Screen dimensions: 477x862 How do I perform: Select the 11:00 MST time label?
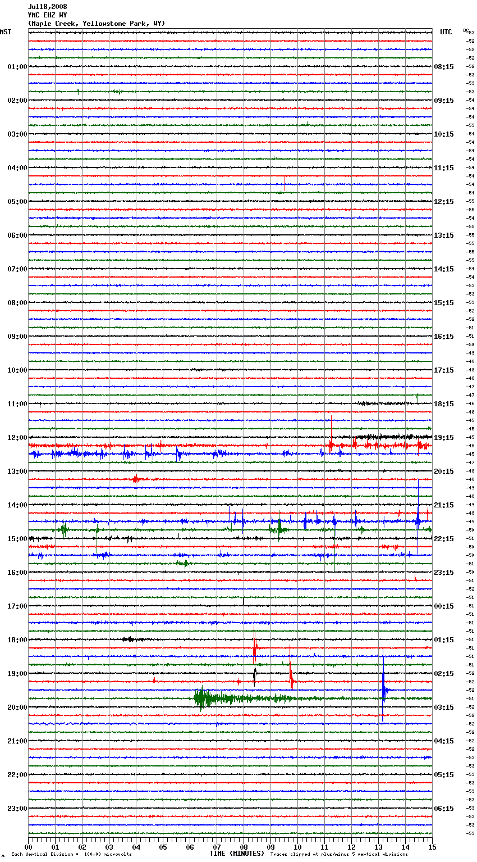[17, 404]
